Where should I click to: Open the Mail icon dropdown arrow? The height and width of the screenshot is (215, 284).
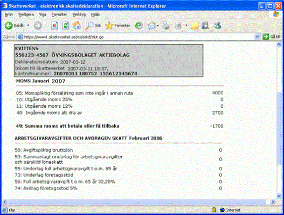point(158,25)
